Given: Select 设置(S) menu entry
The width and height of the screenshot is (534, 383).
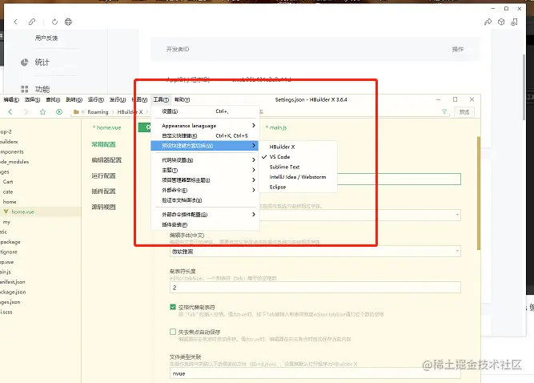Looking at the screenshot, I should click(205, 111).
